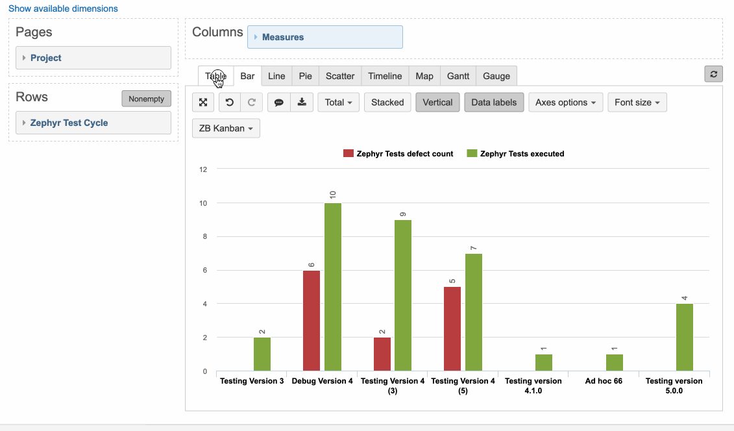Click the redo arrow icon
The image size is (734, 431).
251,103
